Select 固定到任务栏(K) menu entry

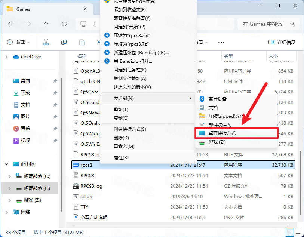click(148, 70)
